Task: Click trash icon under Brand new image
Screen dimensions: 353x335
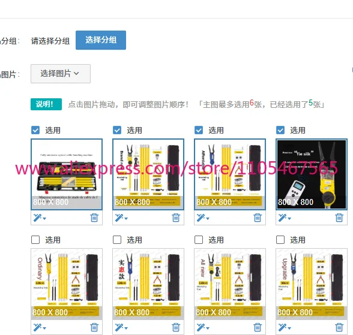Action: (x=176, y=218)
